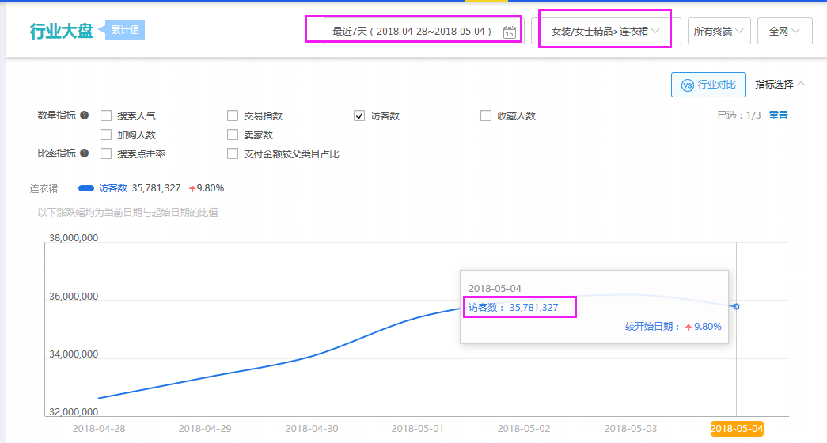Enable the 搜索人气 checkbox

point(106,116)
